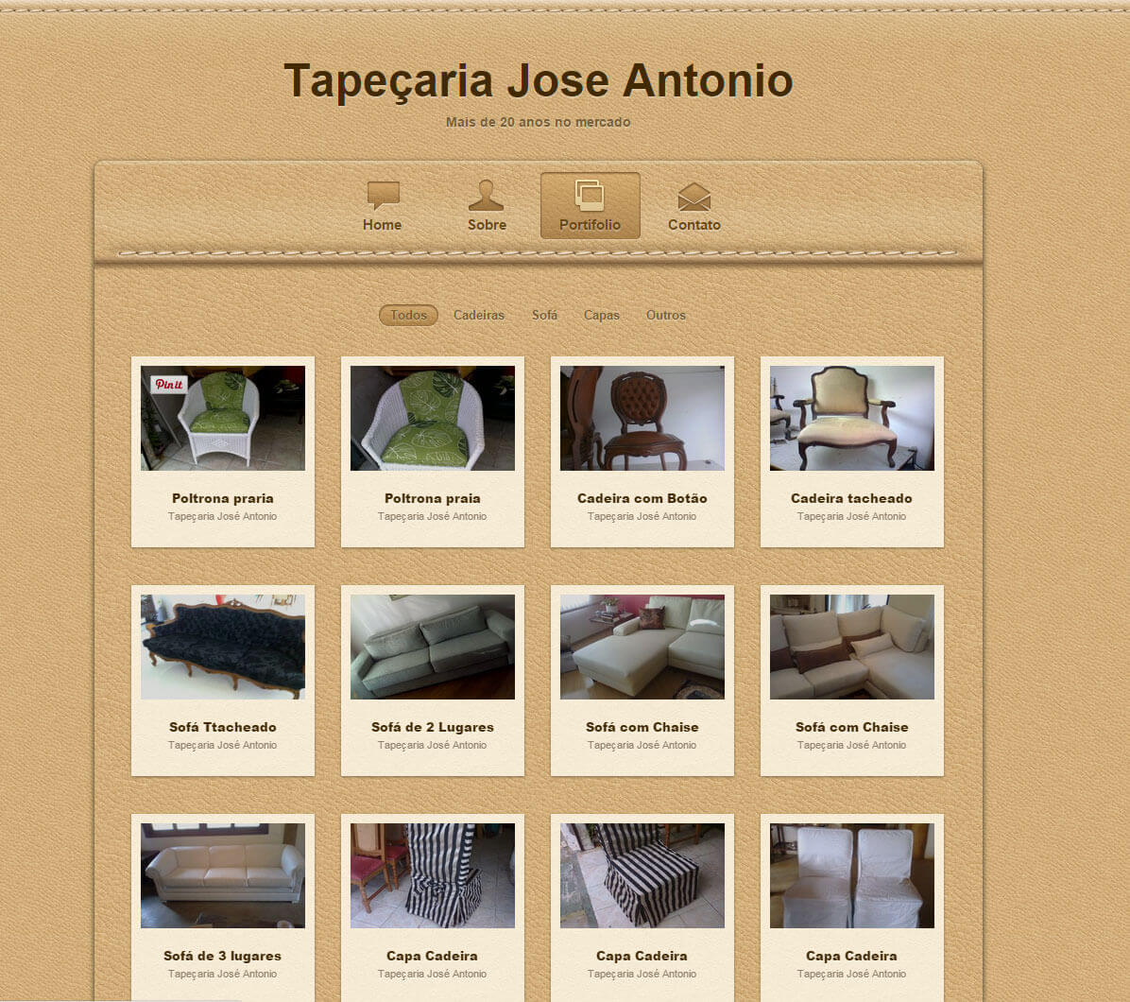This screenshot has height=1002, width=1130.
Task: Open the Cadeira tacheado photo
Action: point(852,418)
